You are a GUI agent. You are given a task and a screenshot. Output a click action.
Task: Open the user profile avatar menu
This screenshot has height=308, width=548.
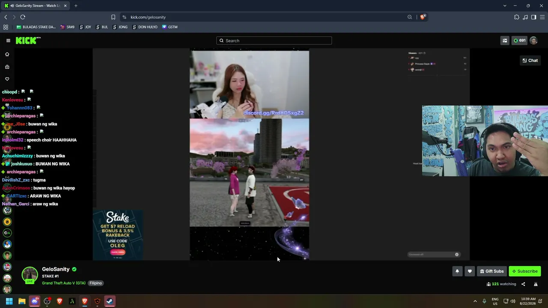pos(533,41)
